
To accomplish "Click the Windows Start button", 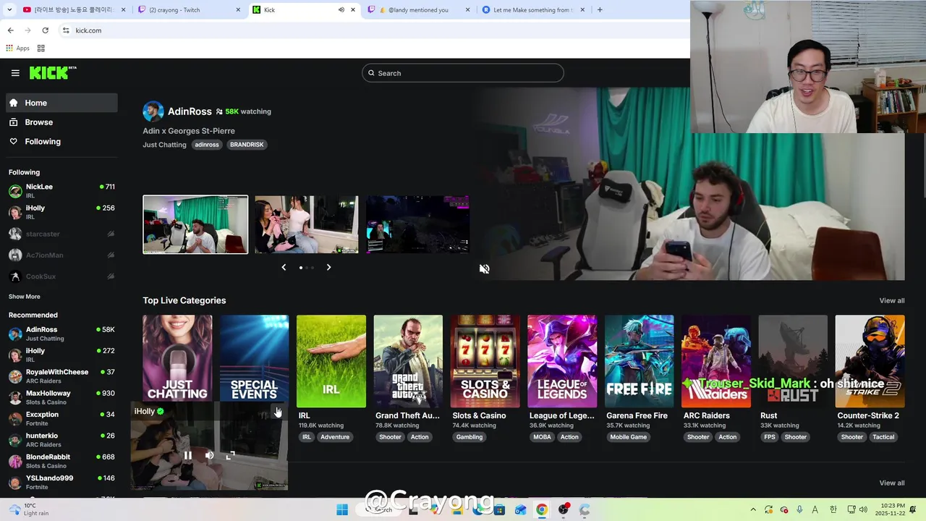I will pyautogui.click(x=342, y=510).
